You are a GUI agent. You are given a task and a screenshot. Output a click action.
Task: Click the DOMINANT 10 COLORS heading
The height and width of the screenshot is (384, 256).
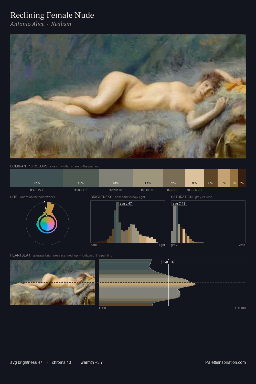tap(29, 166)
